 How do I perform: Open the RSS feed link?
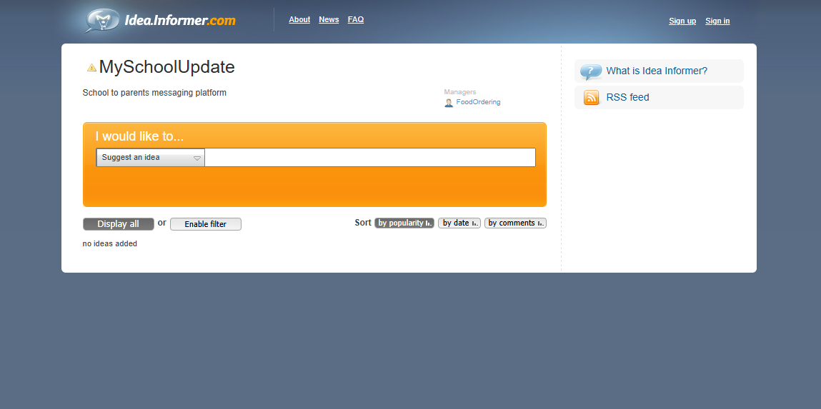[x=627, y=97]
